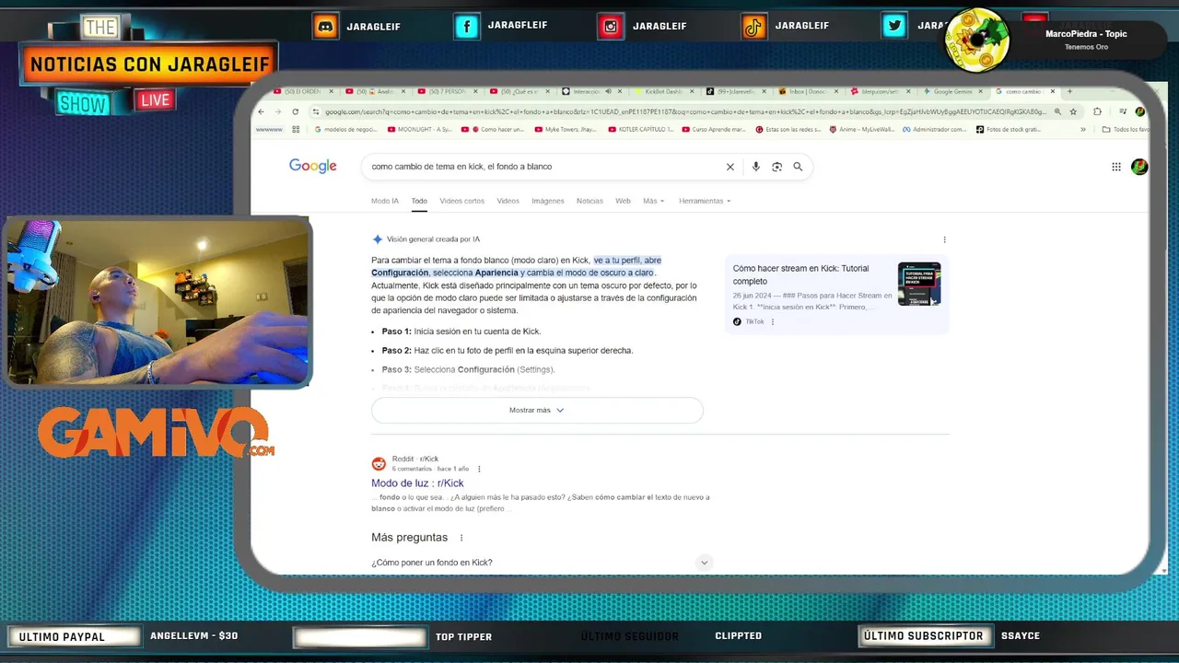Bookmark this page with the star icon
The height and width of the screenshot is (663, 1179).
[x=1074, y=111]
